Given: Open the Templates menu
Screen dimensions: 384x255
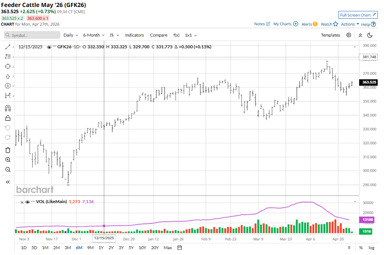Looking at the screenshot, I should [330, 35].
